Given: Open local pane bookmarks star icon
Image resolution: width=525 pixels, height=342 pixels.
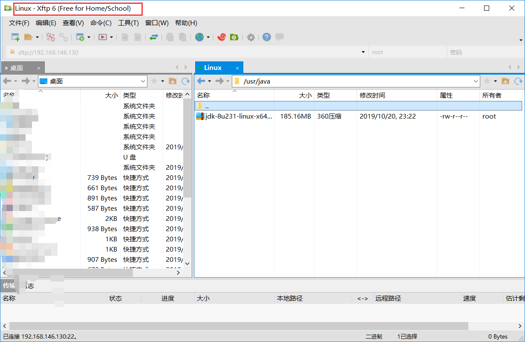Looking at the screenshot, I should point(154,81).
